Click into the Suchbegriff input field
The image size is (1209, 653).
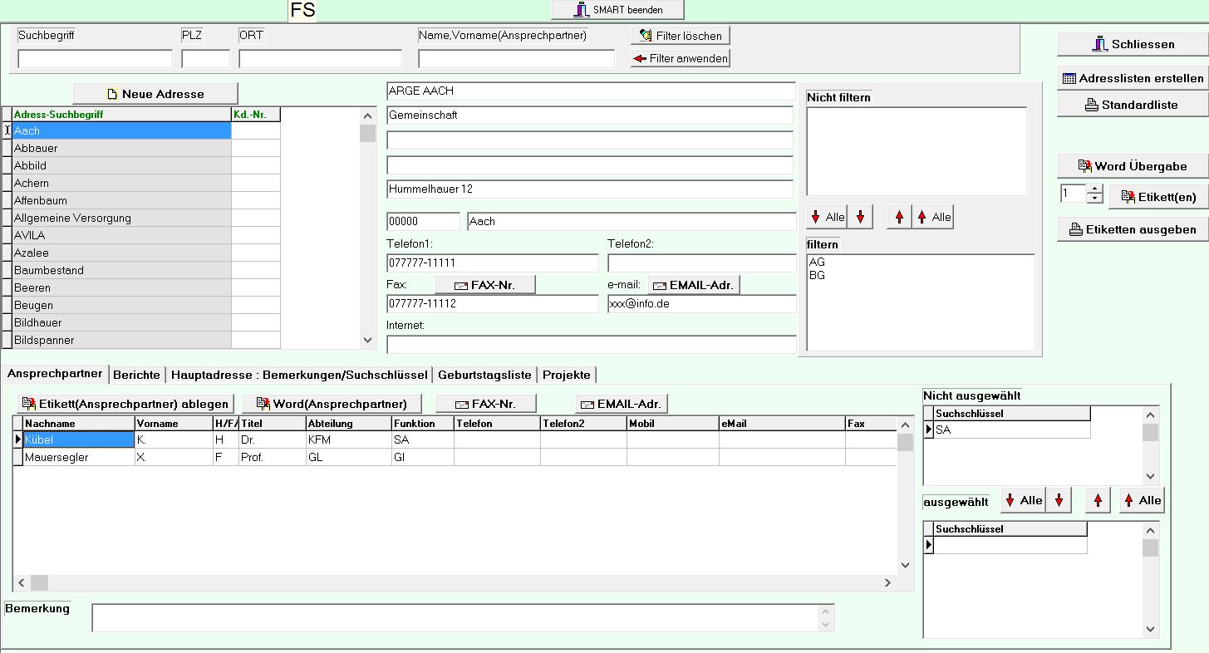pyautogui.click(x=95, y=59)
